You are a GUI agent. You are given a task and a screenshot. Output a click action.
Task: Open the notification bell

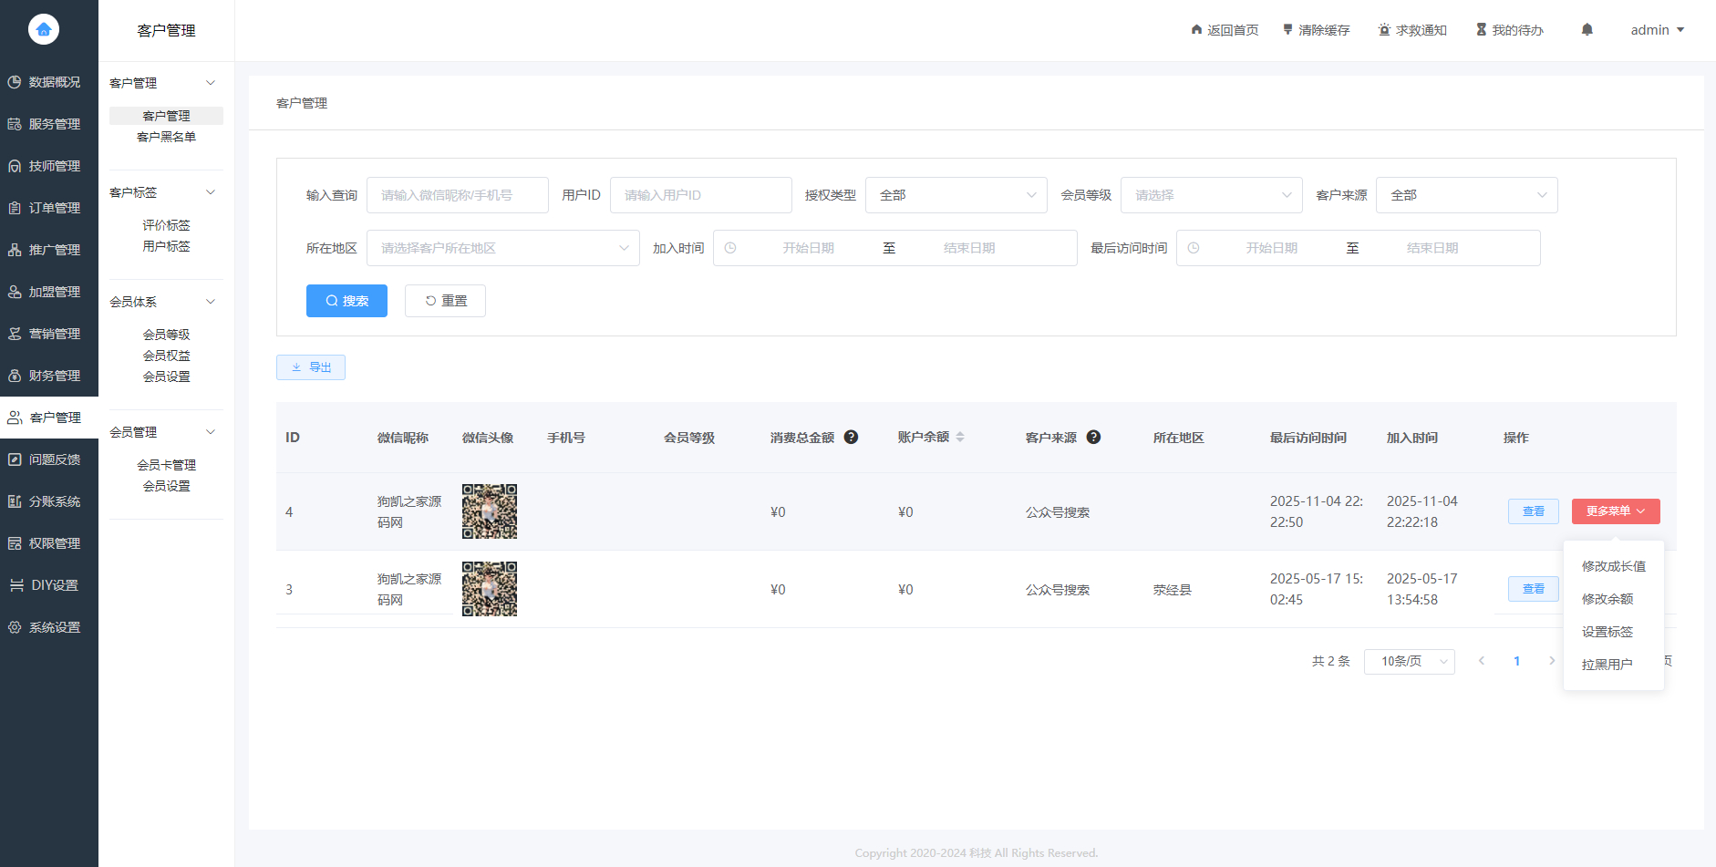(x=1587, y=28)
